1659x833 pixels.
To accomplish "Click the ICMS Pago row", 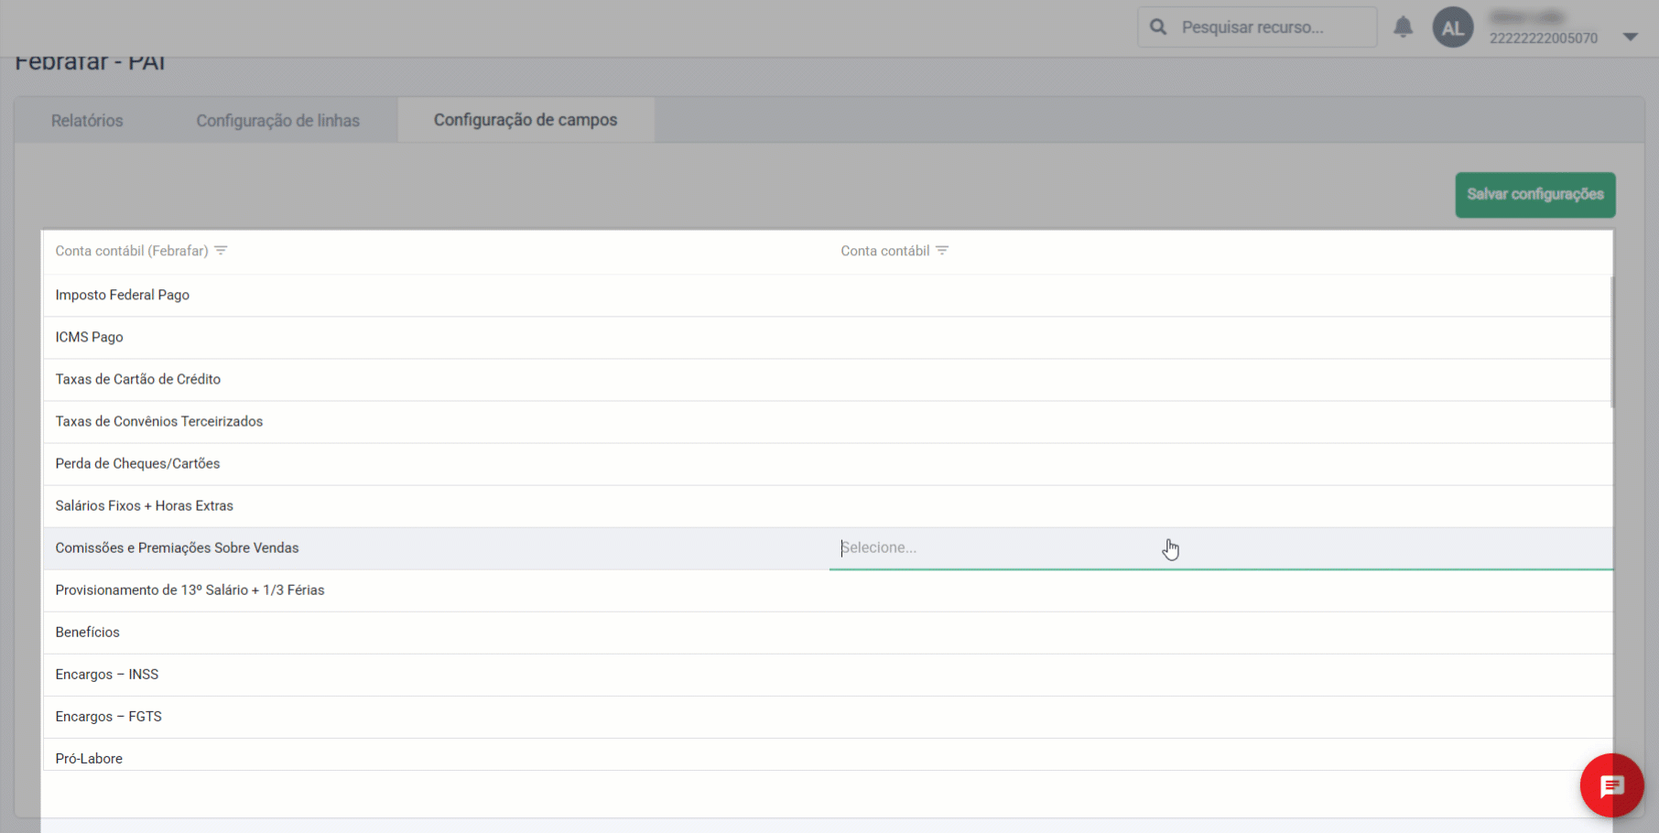I will tap(89, 337).
